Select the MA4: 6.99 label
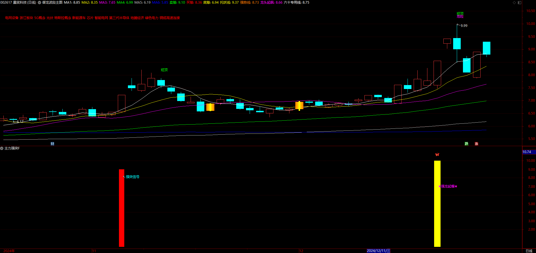536x253 pixels. click(125, 3)
